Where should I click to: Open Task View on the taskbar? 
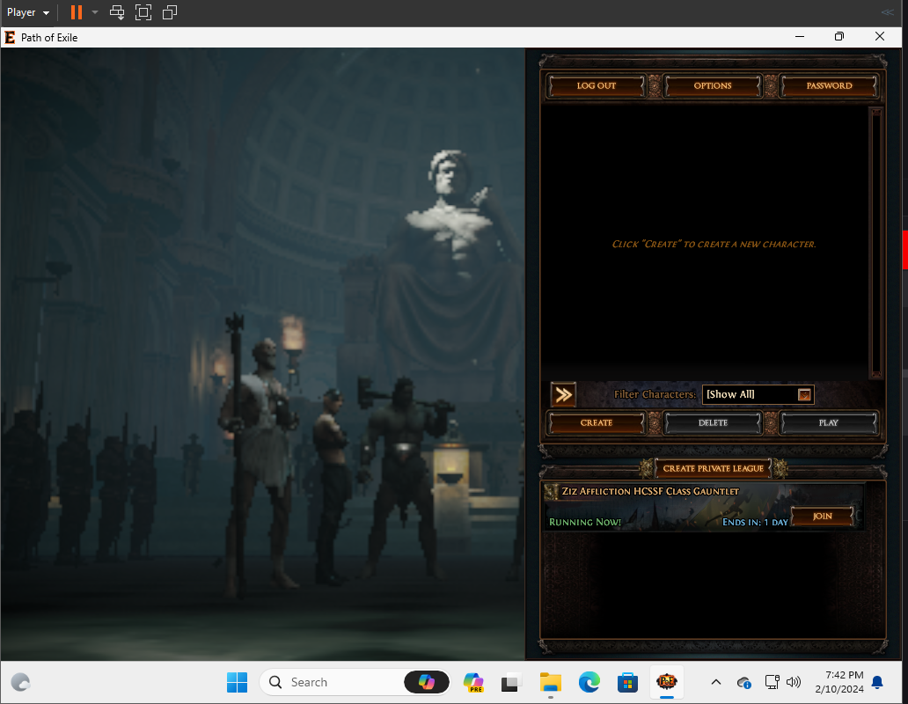tap(510, 682)
